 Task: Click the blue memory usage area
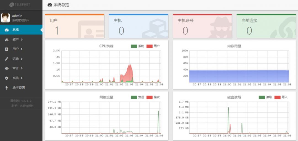(239, 76)
